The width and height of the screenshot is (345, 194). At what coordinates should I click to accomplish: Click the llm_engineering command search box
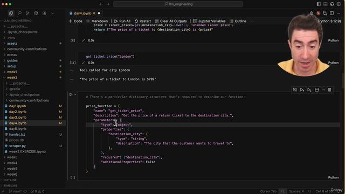click(178, 4)
